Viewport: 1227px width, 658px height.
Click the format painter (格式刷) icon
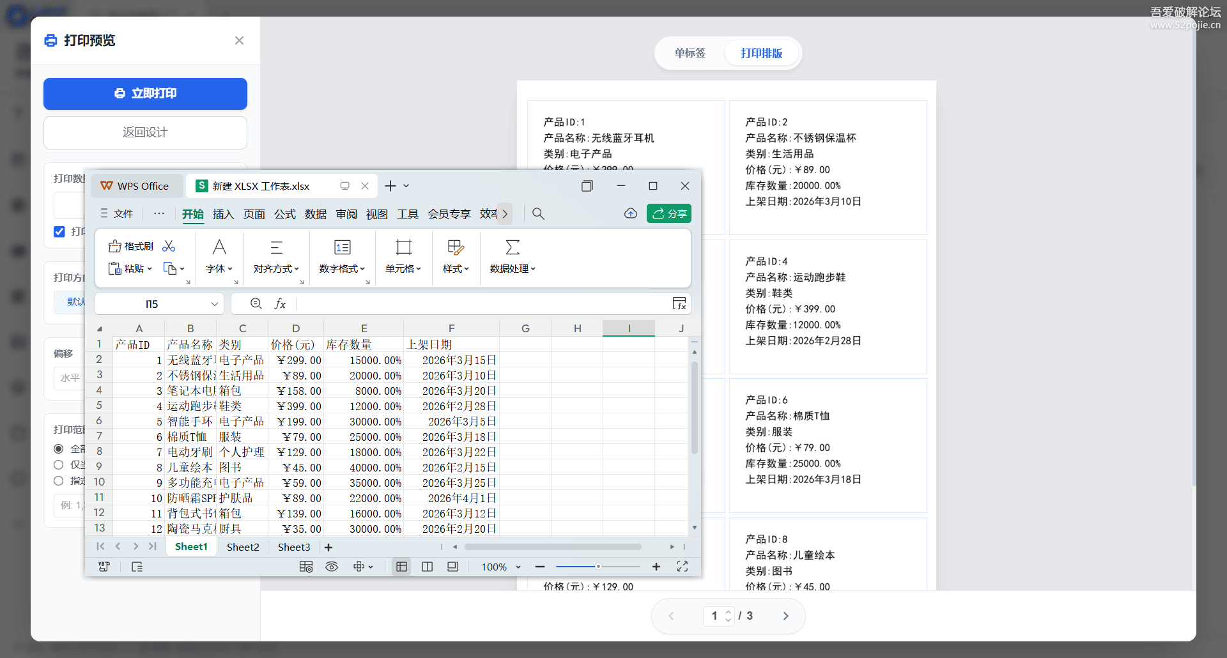click(x=115, y=247)
